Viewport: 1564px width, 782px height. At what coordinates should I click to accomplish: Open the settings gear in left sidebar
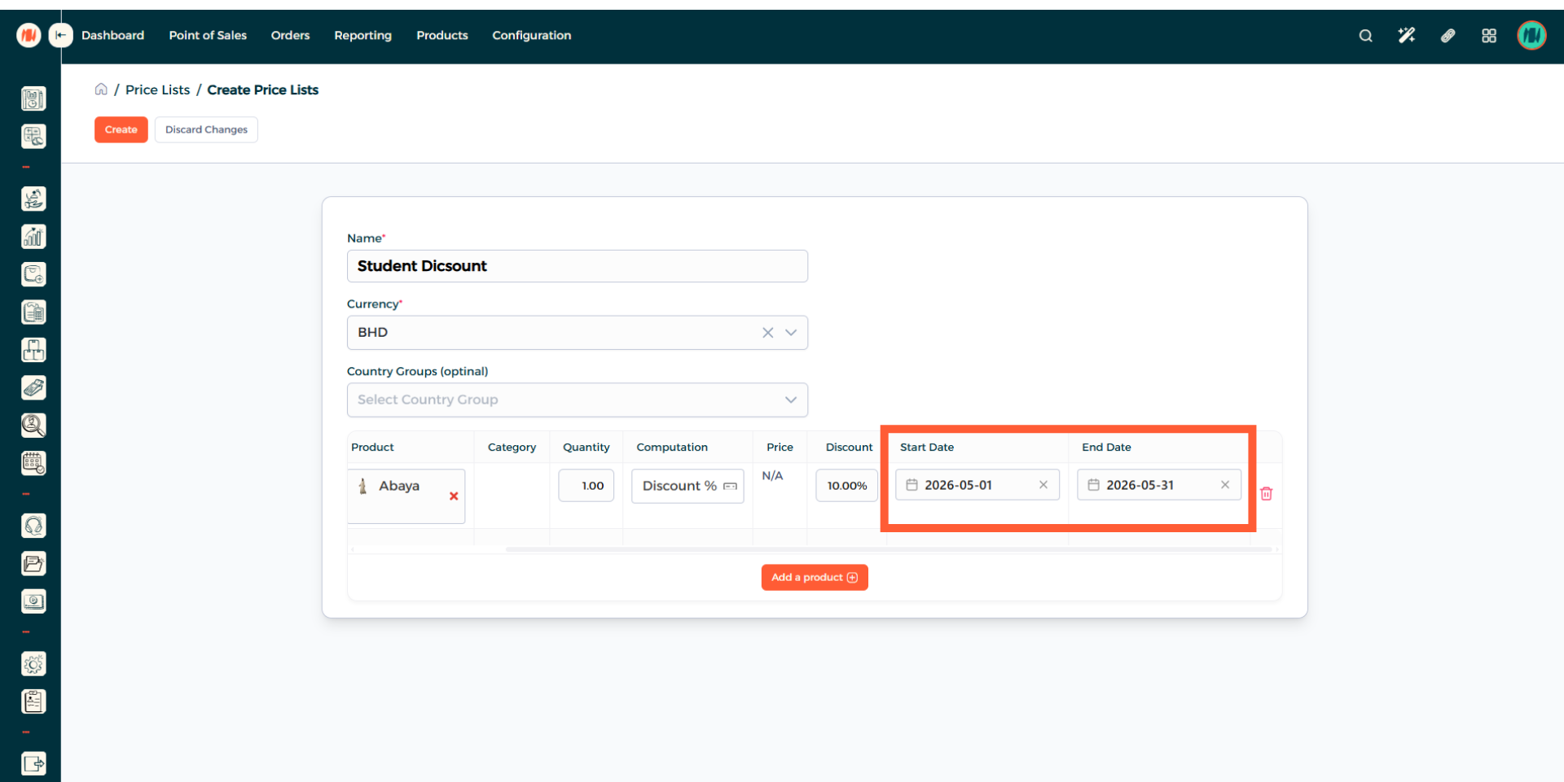[33, 664]
